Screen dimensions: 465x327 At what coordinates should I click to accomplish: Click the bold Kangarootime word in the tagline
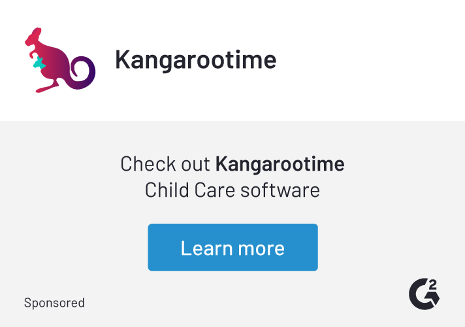tap(280, 163)
